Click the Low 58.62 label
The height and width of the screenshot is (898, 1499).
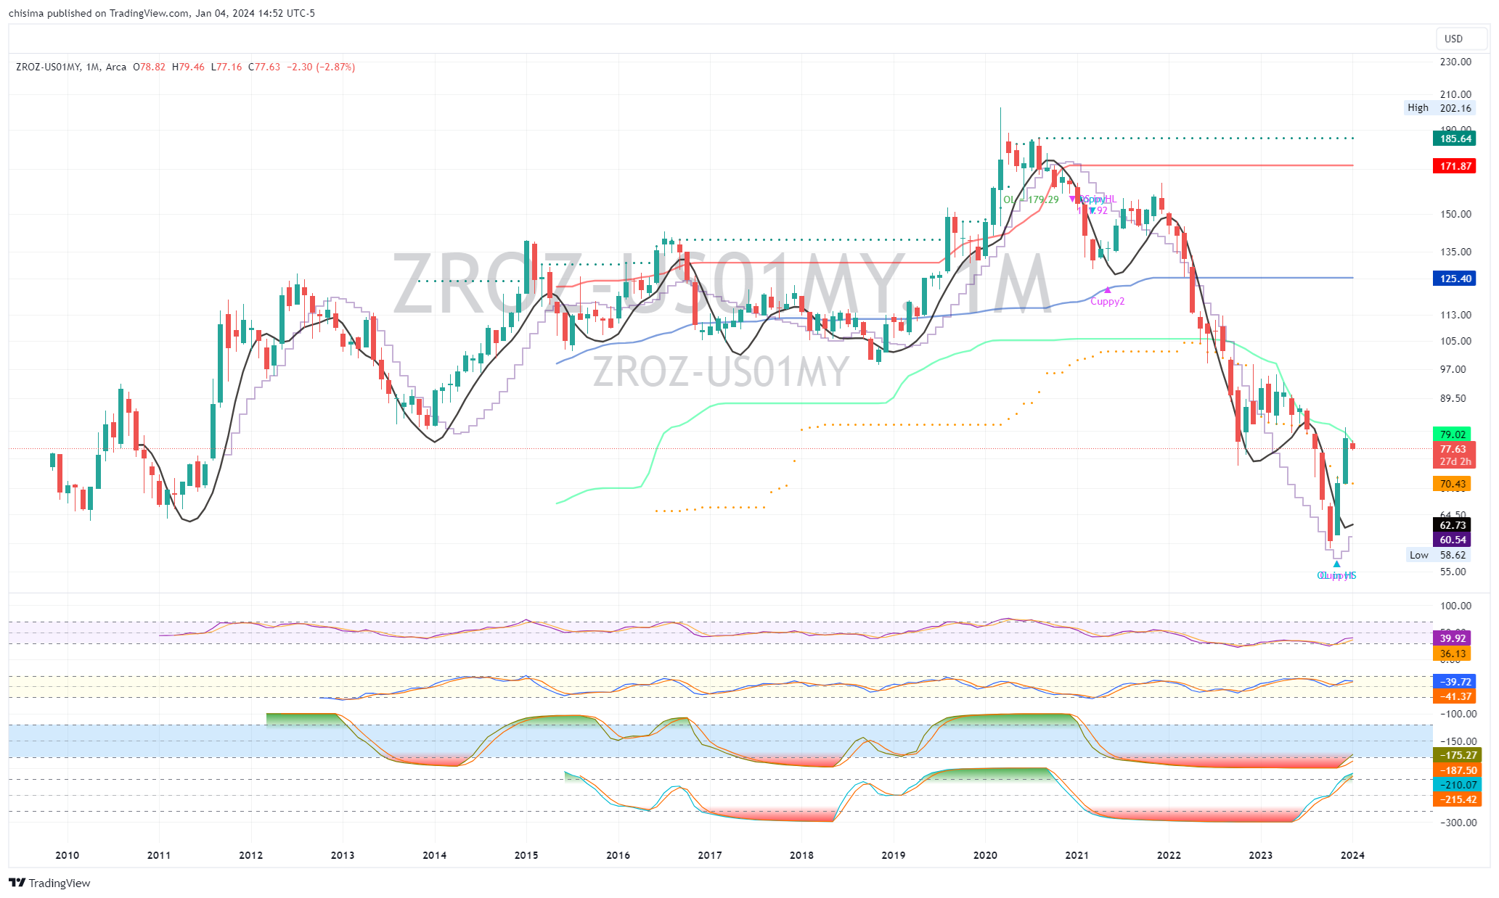pos(1439,555)
